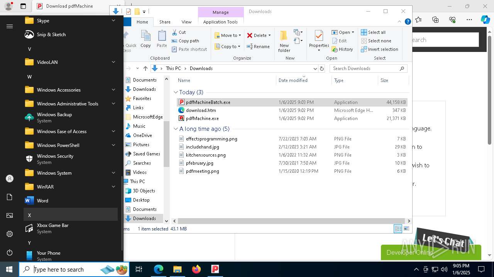Click the Start menu Power icon
This screenshot has width=494, height=277.
click(x=10, y=253)
